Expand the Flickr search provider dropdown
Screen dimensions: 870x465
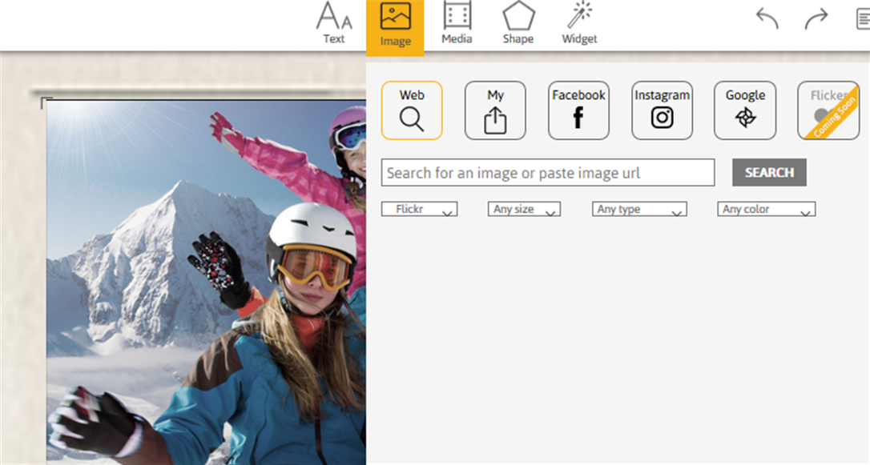coord(420,209)
